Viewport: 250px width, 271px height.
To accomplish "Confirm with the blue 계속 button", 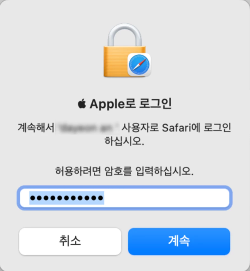I will pos(179,241).
